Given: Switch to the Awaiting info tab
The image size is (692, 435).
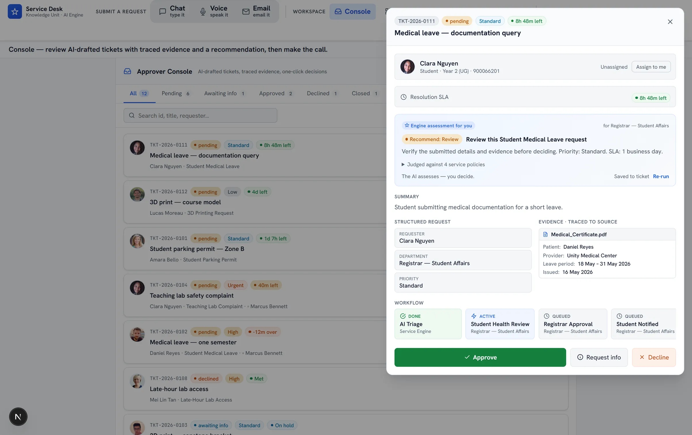Looking at the screenshot, I should click(x=225, y=93).
